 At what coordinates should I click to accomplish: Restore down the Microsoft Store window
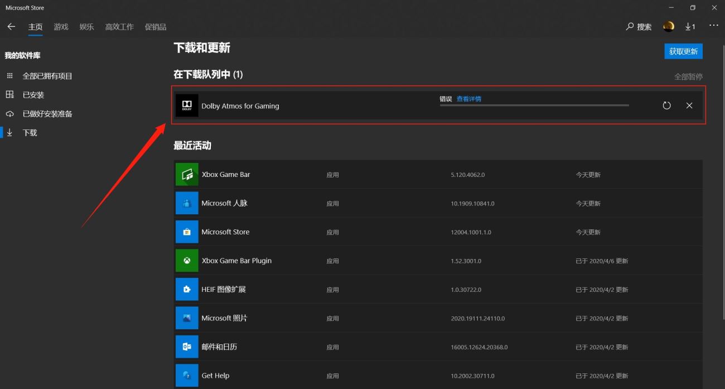click(693, 8)
